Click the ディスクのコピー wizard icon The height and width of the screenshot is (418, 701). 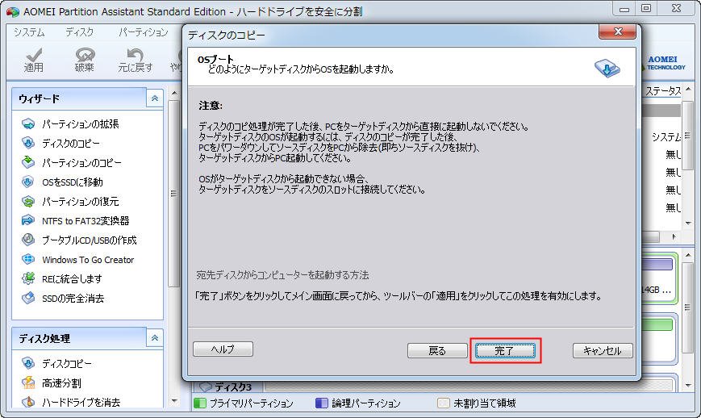click(x=28, y=143)
